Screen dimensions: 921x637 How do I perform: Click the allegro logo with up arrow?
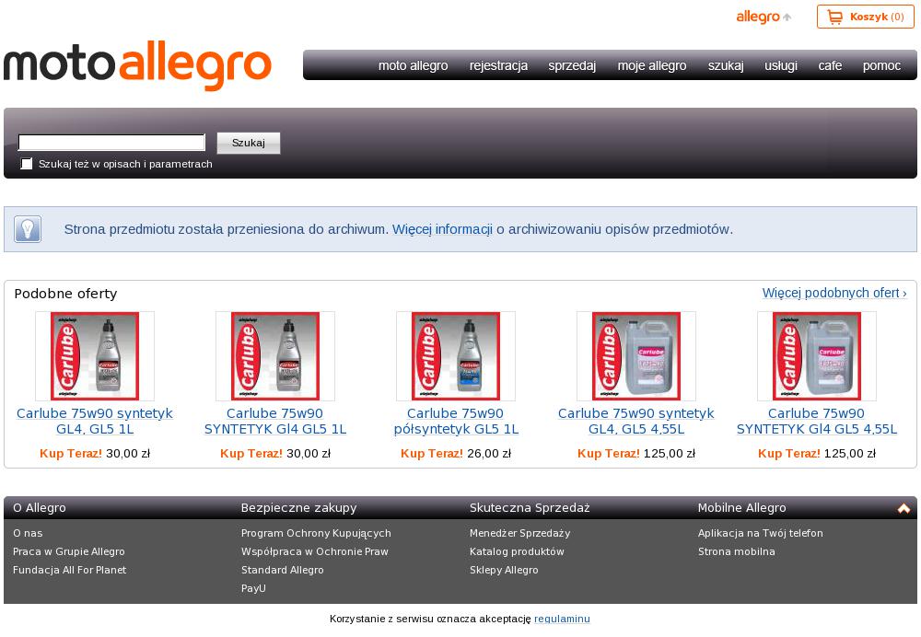tap(764, 17)
